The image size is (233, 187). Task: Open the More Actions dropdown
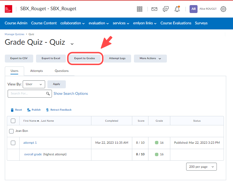pos(150,58)
